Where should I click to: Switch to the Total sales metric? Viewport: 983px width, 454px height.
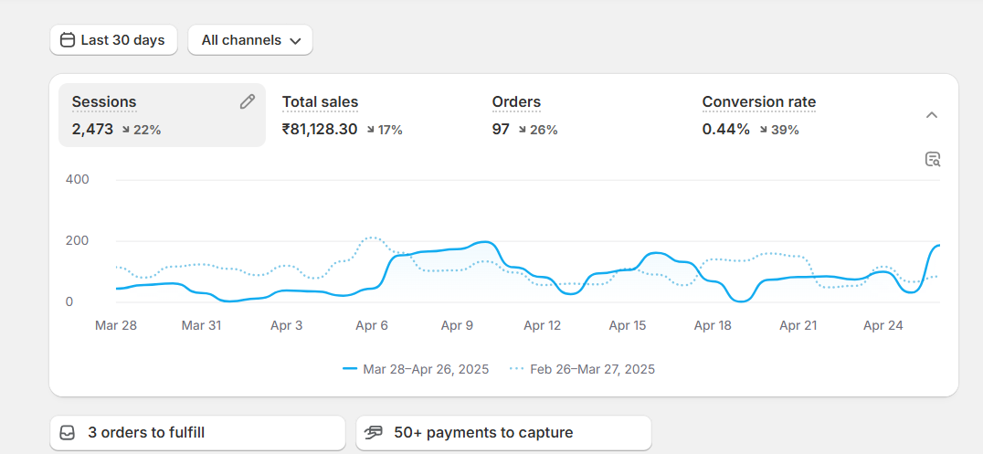[320, 102]
